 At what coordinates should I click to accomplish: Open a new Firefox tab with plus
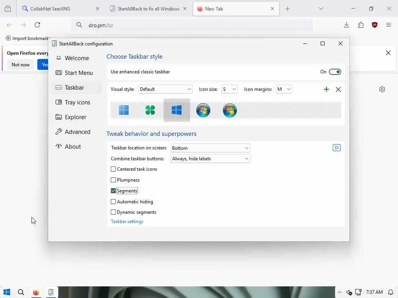(287, 9)
